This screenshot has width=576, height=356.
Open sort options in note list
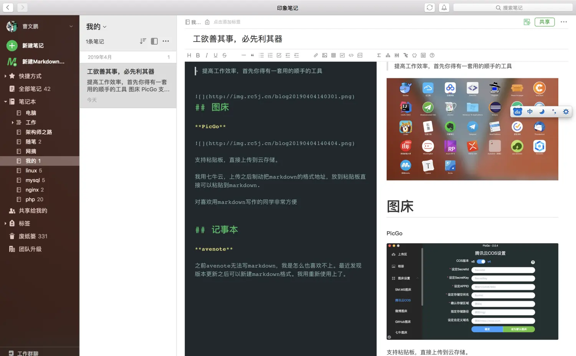[x=143, y=41]
